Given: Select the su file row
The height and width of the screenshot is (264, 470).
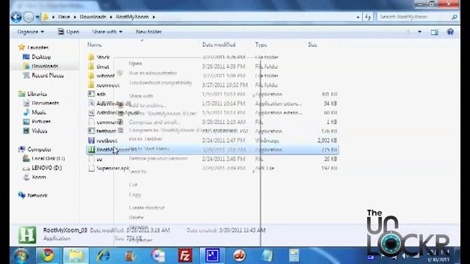Looking at the screenshot, I should [212, 159].
